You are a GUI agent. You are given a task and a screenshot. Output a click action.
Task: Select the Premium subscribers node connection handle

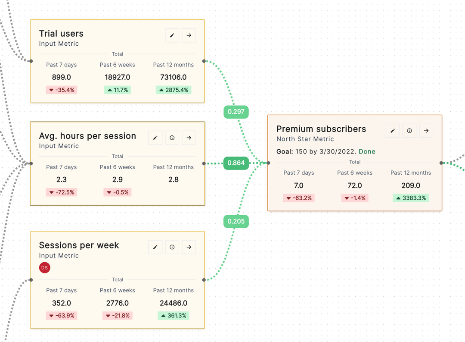tap(268, 163)
